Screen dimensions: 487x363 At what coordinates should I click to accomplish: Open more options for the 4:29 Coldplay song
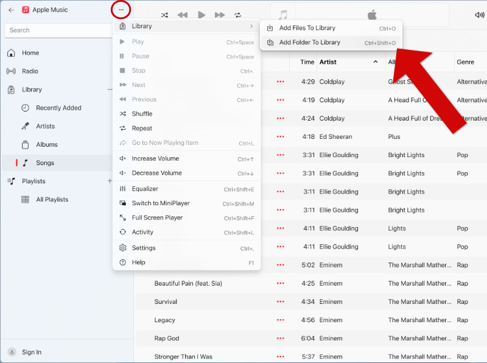[x=281, y=82]
